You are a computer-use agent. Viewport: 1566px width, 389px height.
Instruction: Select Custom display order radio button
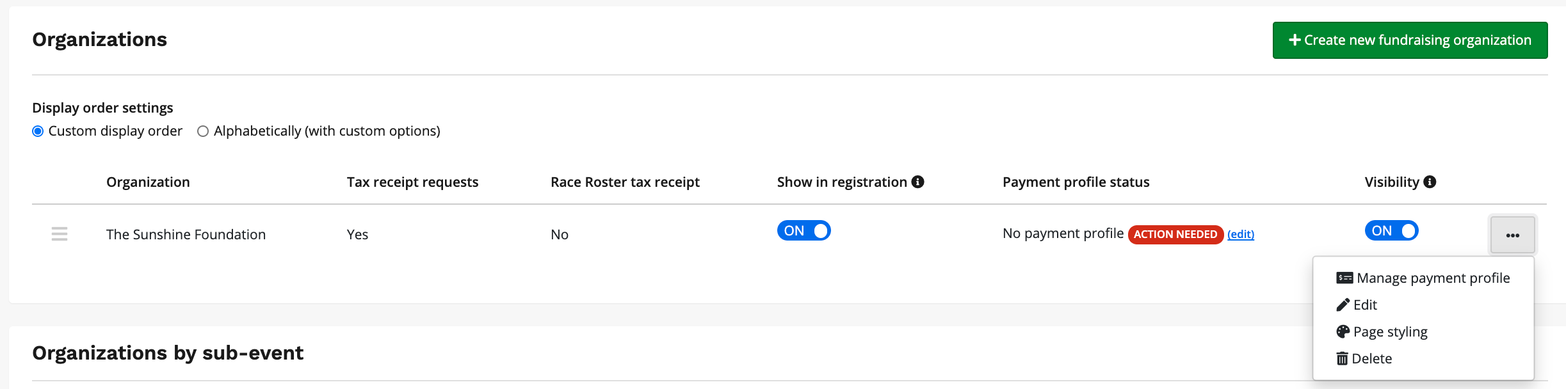click(38, 131)
